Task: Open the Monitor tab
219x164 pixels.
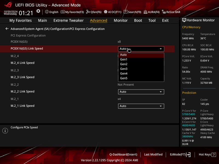Action: 121,20
